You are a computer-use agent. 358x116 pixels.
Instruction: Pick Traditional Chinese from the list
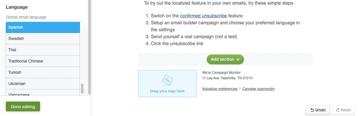(x=43, y=61)
